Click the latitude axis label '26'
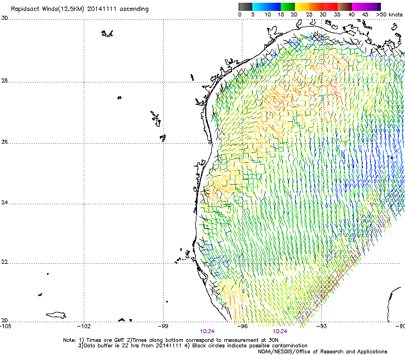This screenshot has height=355, width=405. [x=4, y=142]
